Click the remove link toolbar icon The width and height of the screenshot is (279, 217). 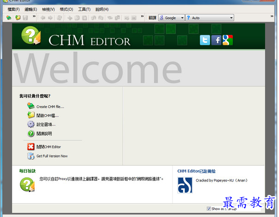[117, 18]
